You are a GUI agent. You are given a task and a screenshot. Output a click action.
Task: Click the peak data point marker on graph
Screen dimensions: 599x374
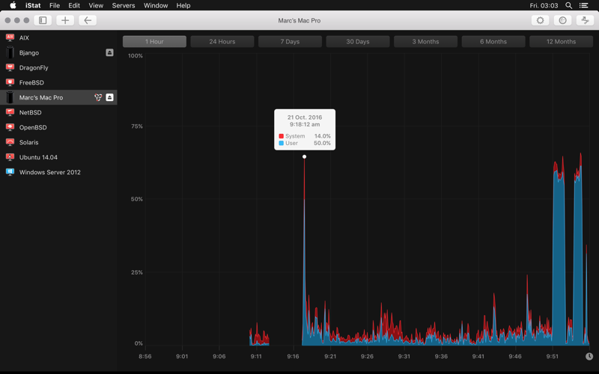304,157
